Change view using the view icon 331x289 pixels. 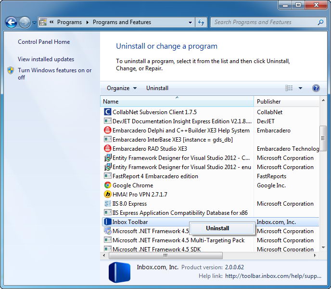pos(289,88)
